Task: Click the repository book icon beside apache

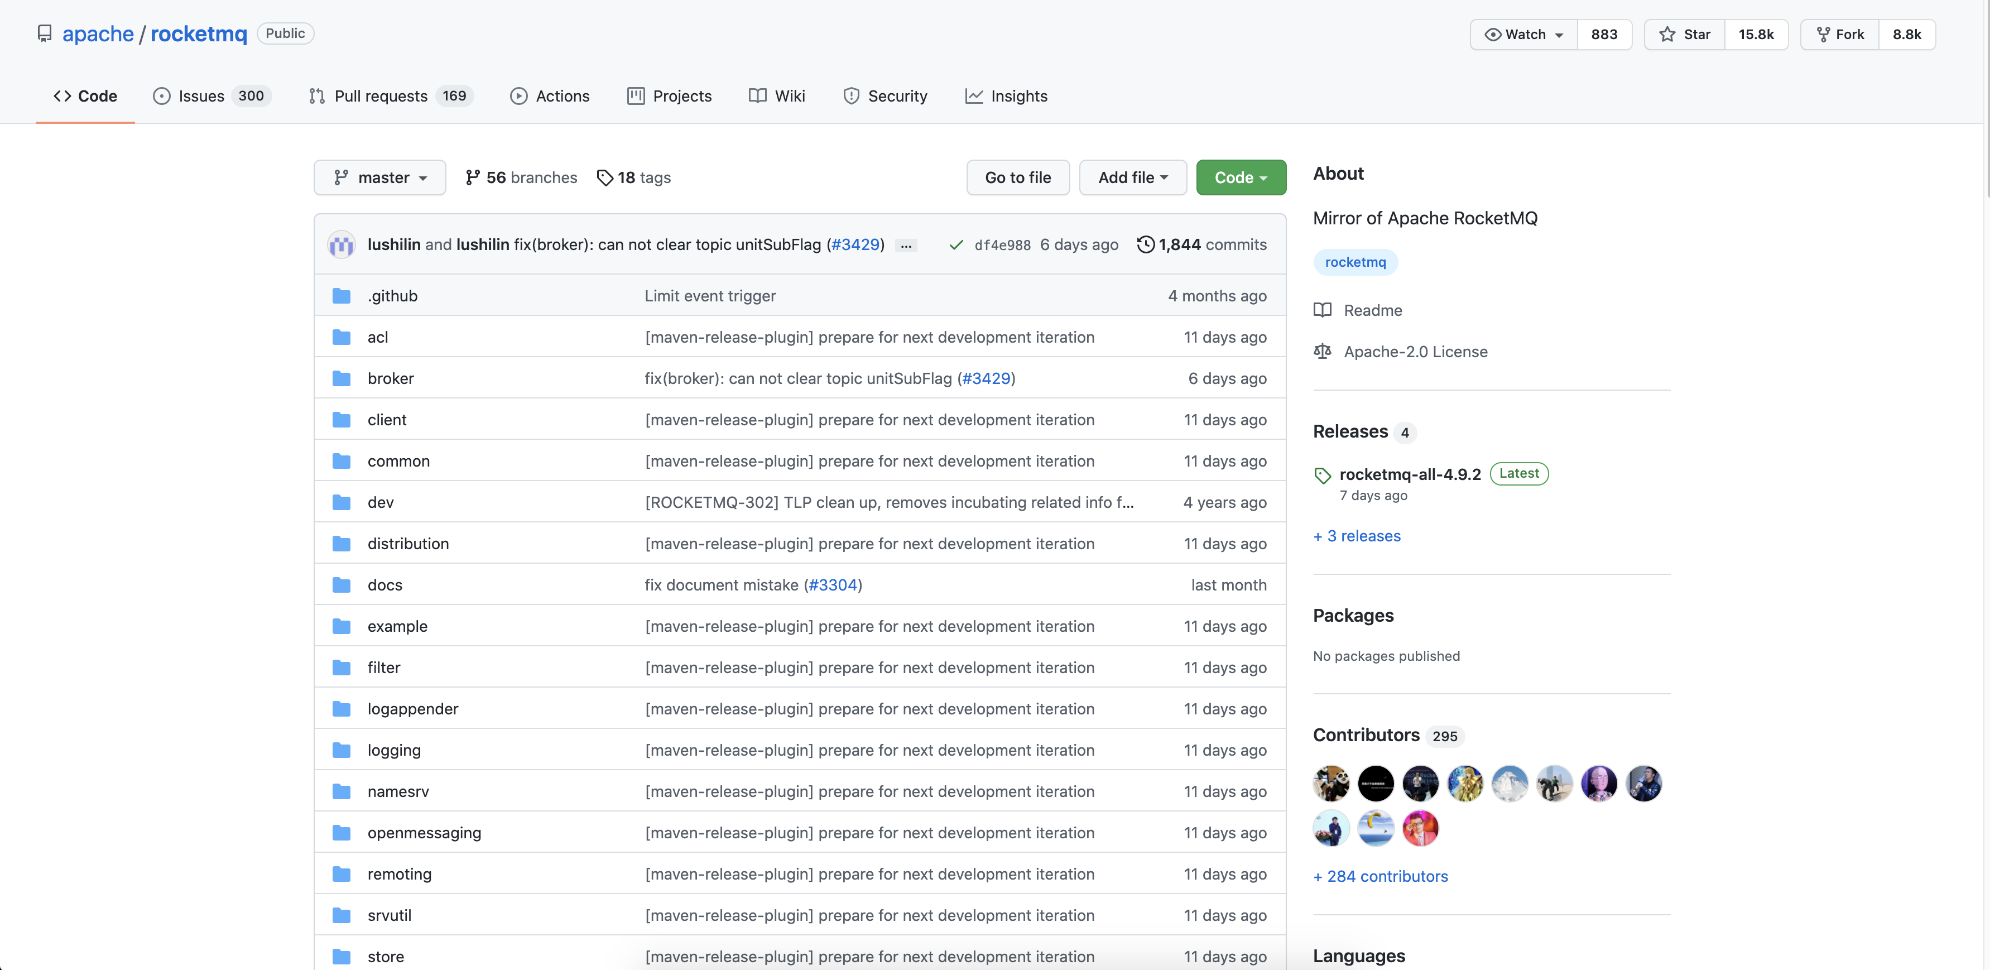Action: tap(45, 33)
